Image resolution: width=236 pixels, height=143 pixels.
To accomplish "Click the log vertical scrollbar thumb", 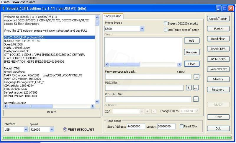I will [97, 23].
